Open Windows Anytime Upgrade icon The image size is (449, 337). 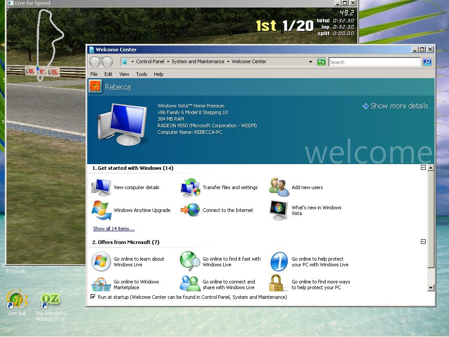101,210
